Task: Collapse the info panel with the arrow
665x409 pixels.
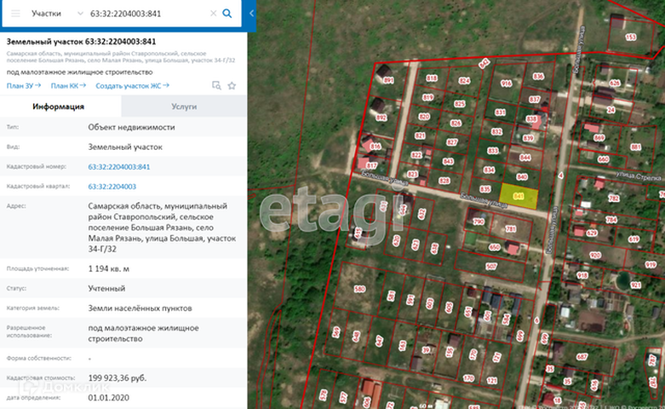Action: pos(251,14)
